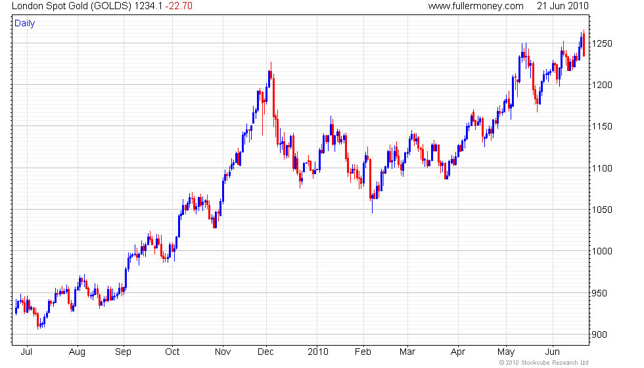
Task: Click the 'Sep' month label
Action: (124, 352)
